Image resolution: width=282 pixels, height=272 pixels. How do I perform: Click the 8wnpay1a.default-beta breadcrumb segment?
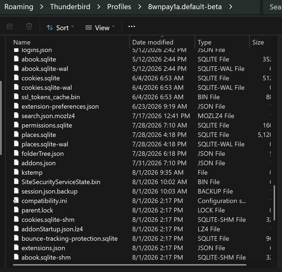185,7
